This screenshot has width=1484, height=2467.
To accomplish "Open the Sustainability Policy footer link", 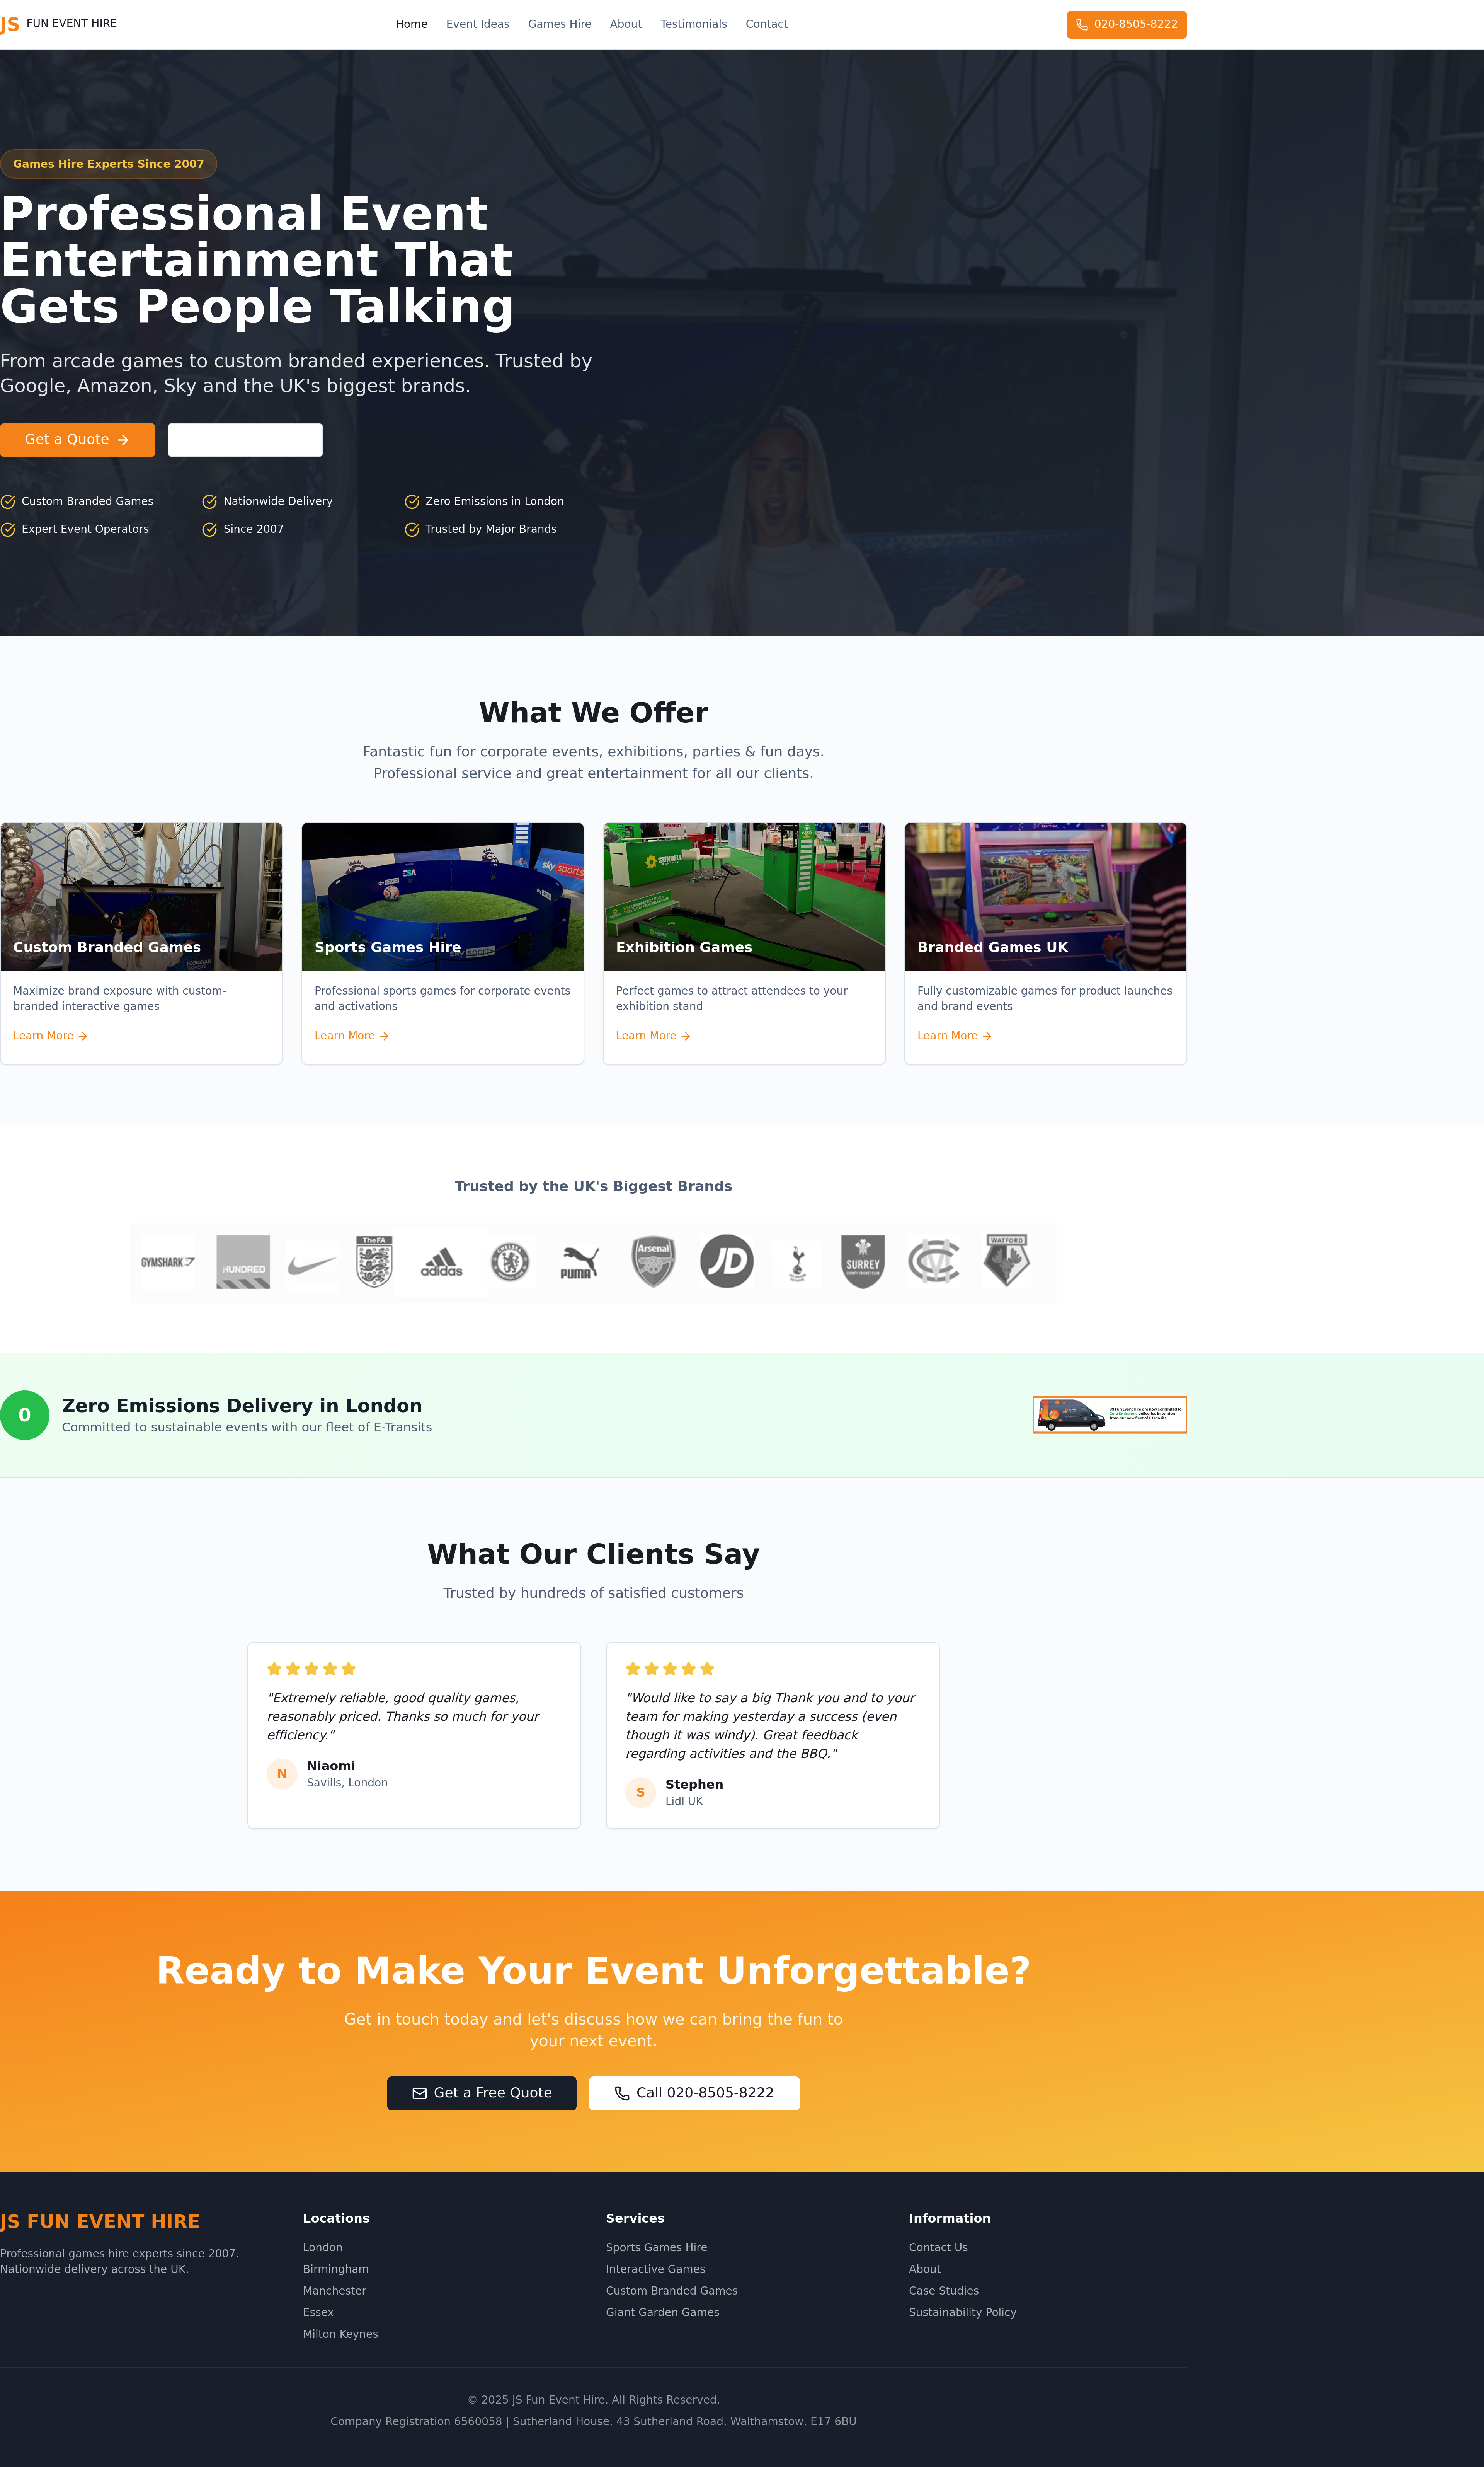I will click(x=962, y=2312).
